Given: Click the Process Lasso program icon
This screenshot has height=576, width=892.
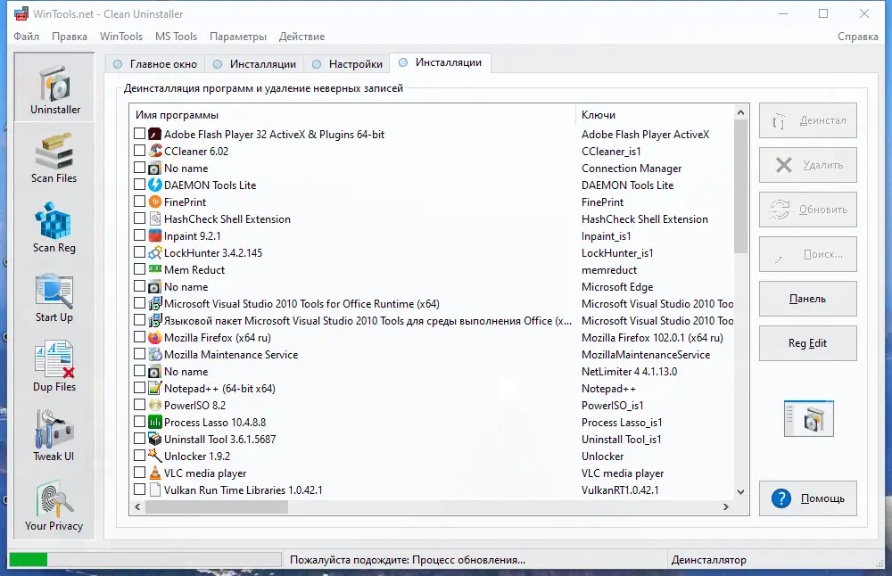Looking at the screenshot, I should 154,422.
